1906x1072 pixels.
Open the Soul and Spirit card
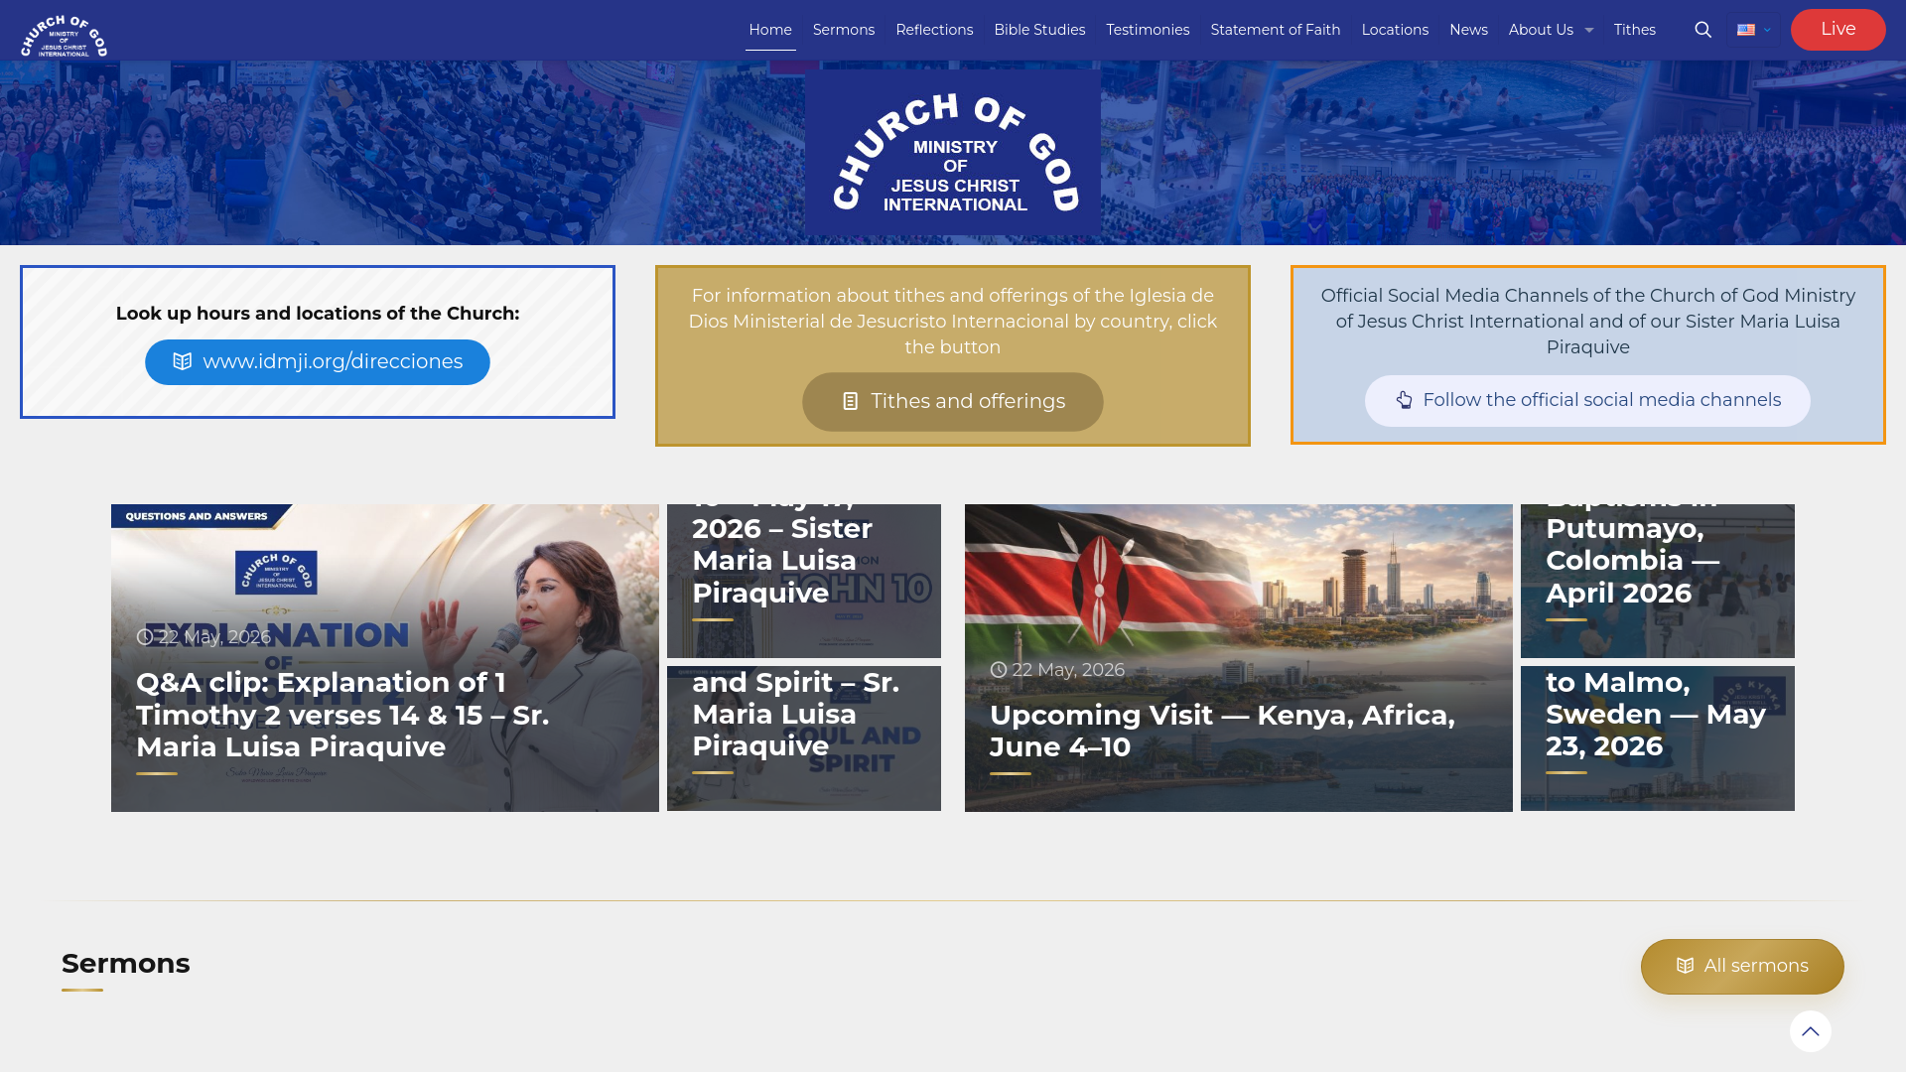[803, 738]
